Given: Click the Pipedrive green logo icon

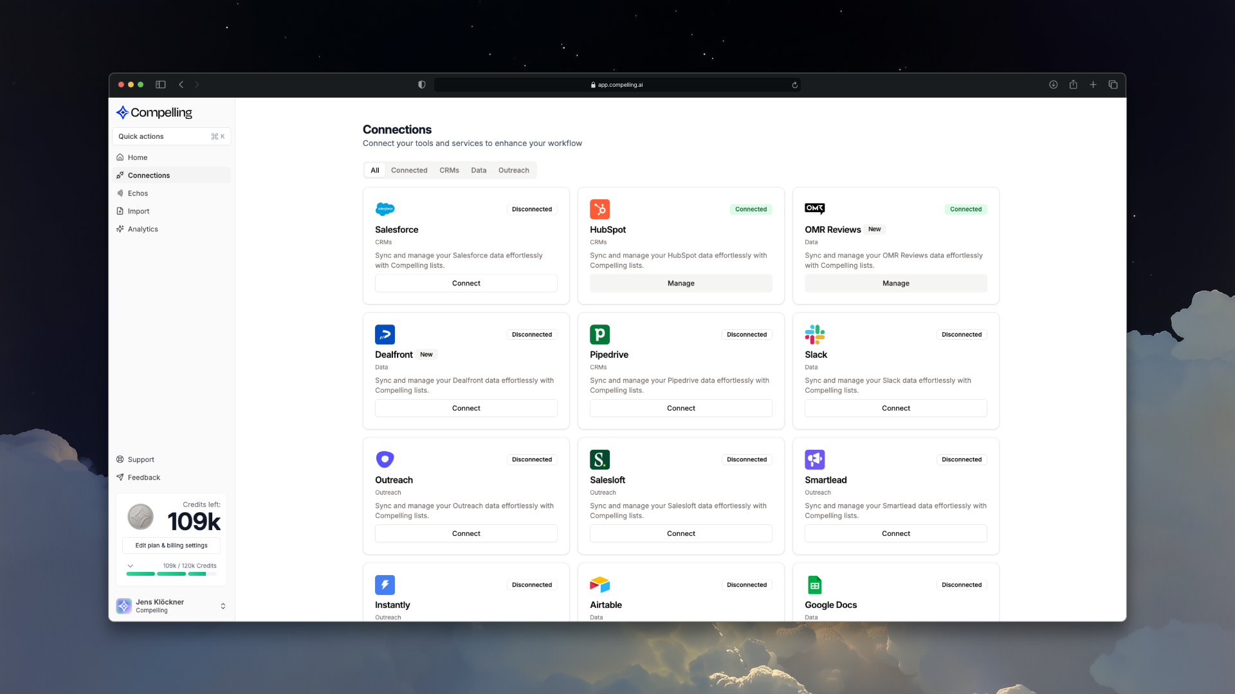Looking at the screenshot, I should pos(599,334).
